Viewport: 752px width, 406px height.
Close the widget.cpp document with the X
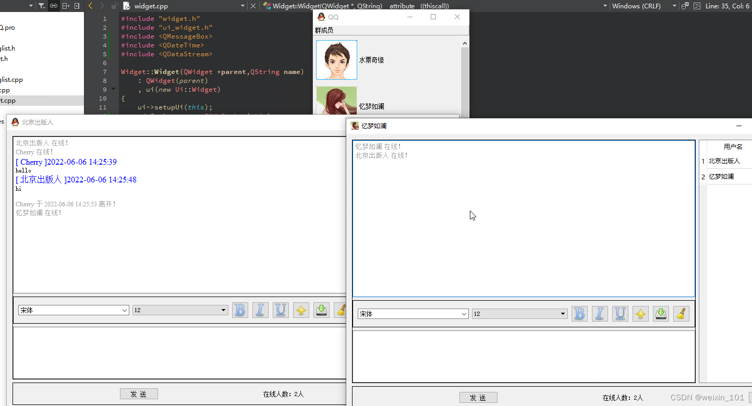click(253, 6)
